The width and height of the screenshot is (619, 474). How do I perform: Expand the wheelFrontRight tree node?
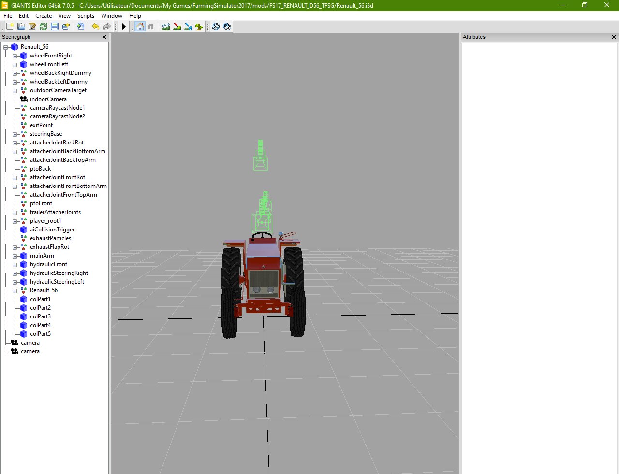[15, 56]
